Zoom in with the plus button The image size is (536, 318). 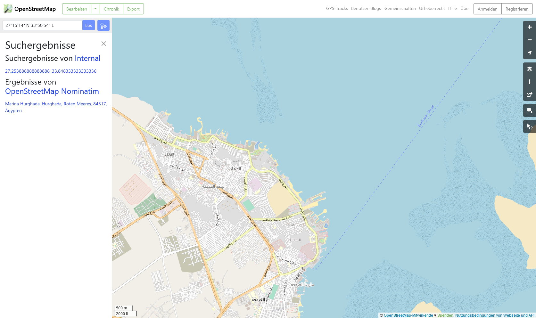[530, 27]
